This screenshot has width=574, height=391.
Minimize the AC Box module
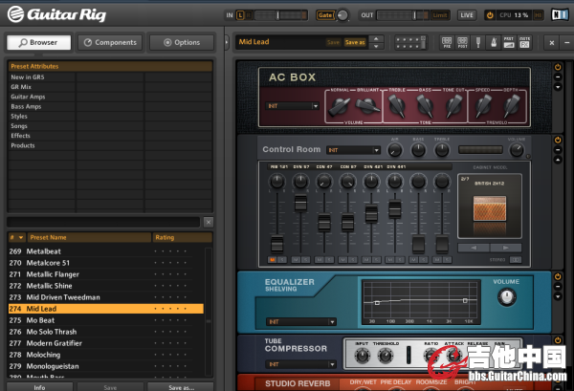[558, 76]
